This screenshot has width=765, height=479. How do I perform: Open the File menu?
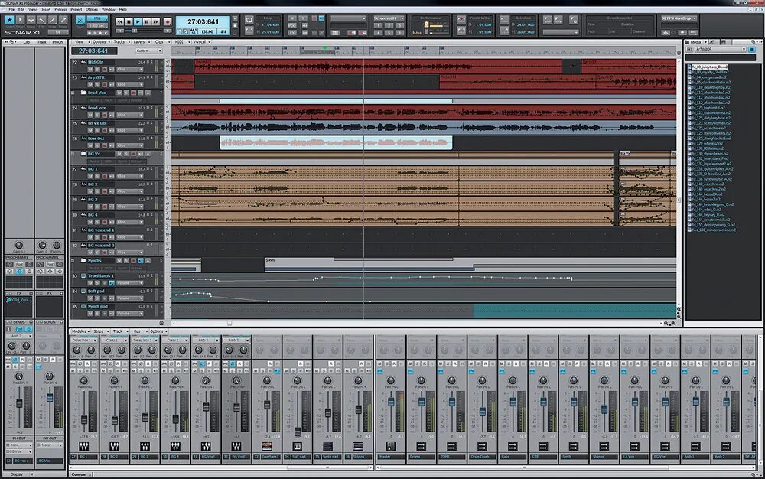[x=11, y=9]
